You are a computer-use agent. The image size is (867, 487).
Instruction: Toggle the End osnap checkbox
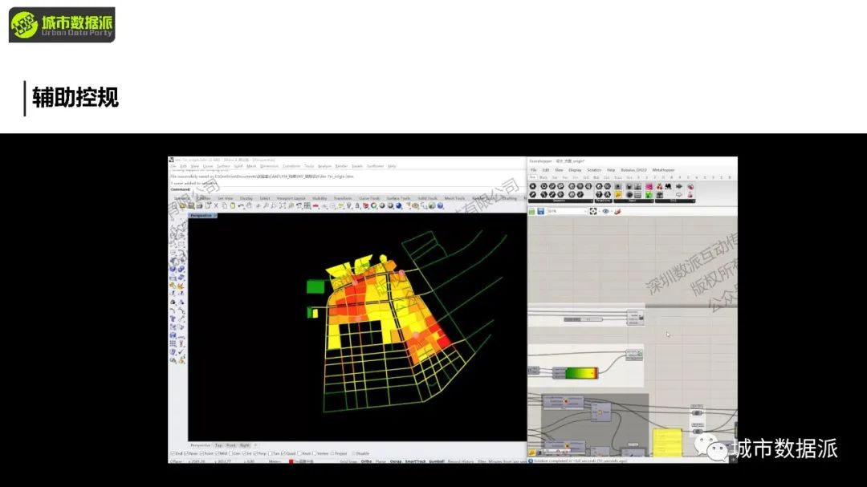[173, 453]
